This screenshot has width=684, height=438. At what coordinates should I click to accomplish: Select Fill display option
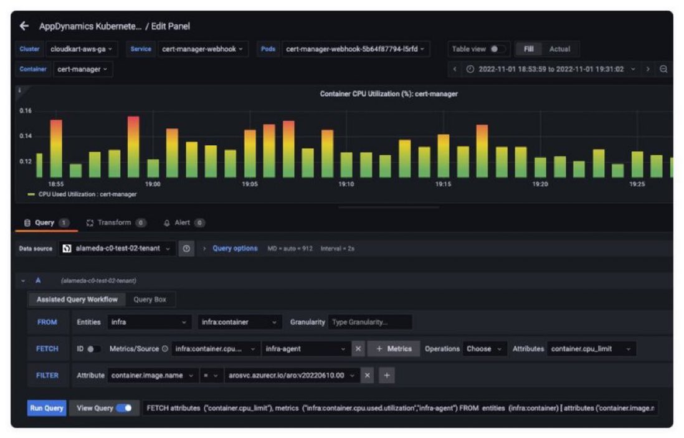[529, 49]
